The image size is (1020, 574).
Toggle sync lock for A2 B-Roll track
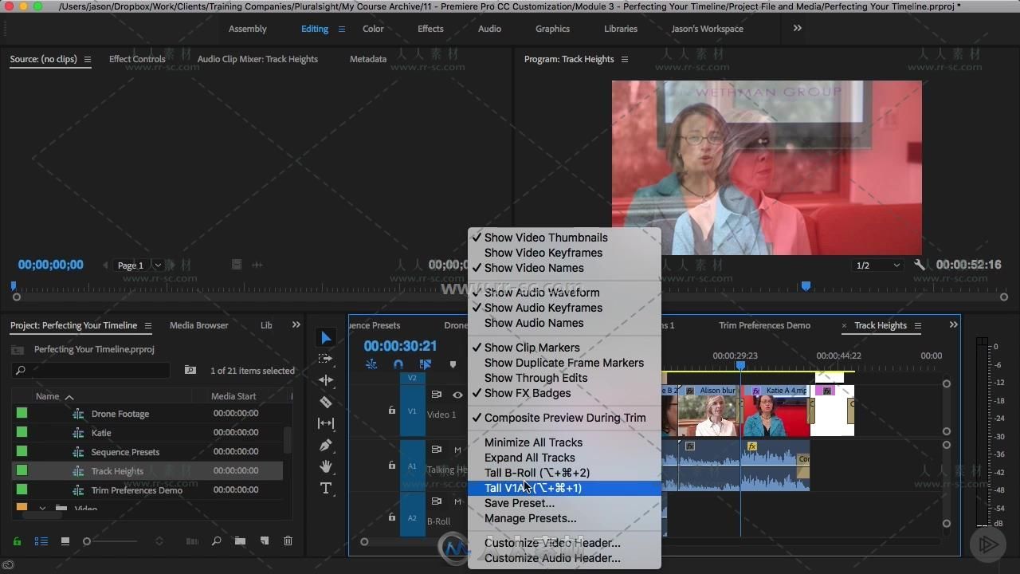(437, 501)
